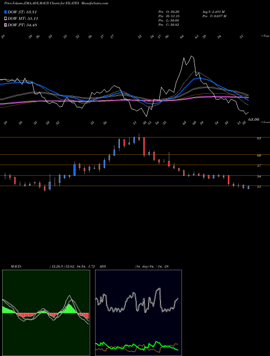This screenshot has width=270, height=356.
Task: Click the ADX (14 day) values text
Action: coord(151,266)
